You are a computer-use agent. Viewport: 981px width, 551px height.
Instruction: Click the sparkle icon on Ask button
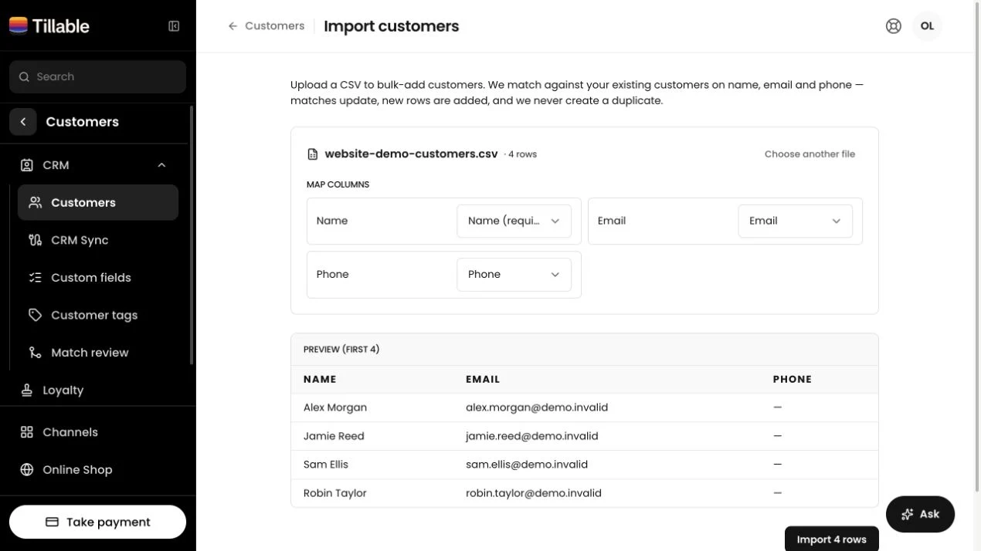tap(908, 515)
